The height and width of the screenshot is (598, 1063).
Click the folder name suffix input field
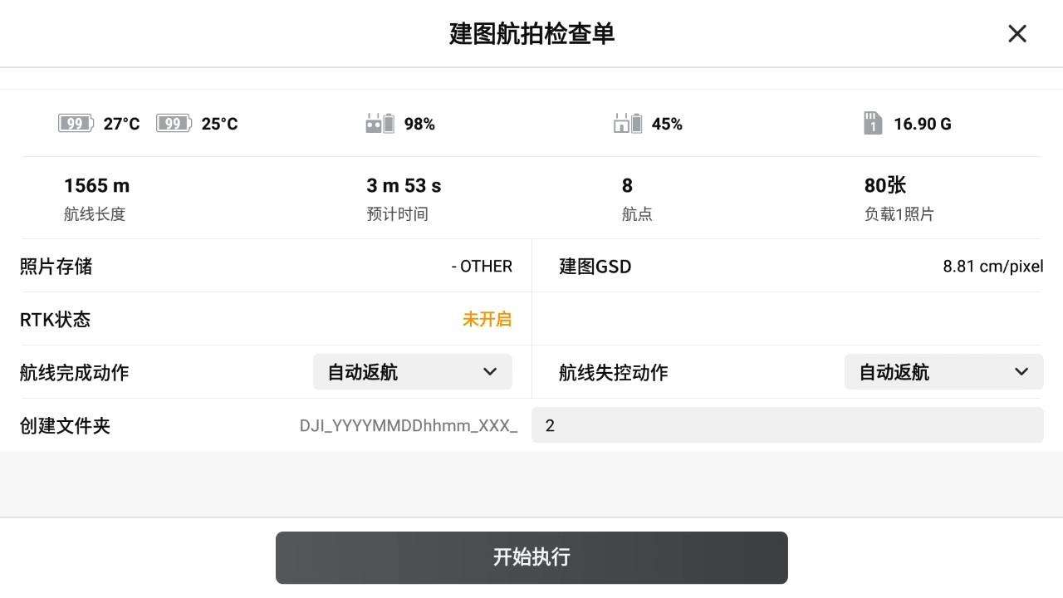coord(787,425)
